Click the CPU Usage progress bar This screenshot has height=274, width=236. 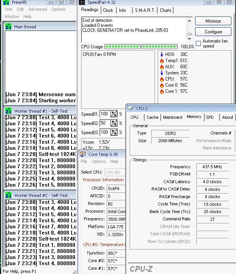[141, 47]
